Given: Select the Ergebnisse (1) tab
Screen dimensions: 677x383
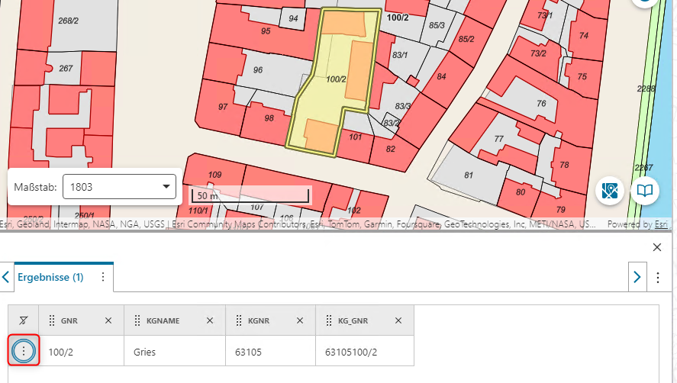Looking at the screenshot, I should coord(50,278).
